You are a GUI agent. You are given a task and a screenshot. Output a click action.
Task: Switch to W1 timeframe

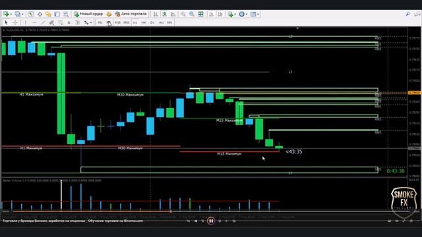[x=161, y=22]
